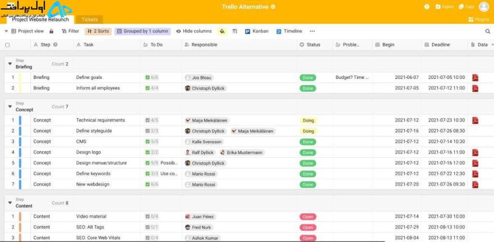Open the PDF attachment in Define keywords row

(x=475, y=174)
